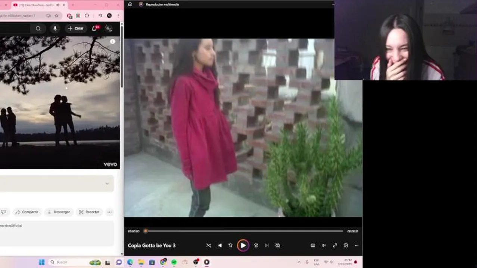Open YouTube notifications bell
The image size is (477, 268).
(94, 28)
